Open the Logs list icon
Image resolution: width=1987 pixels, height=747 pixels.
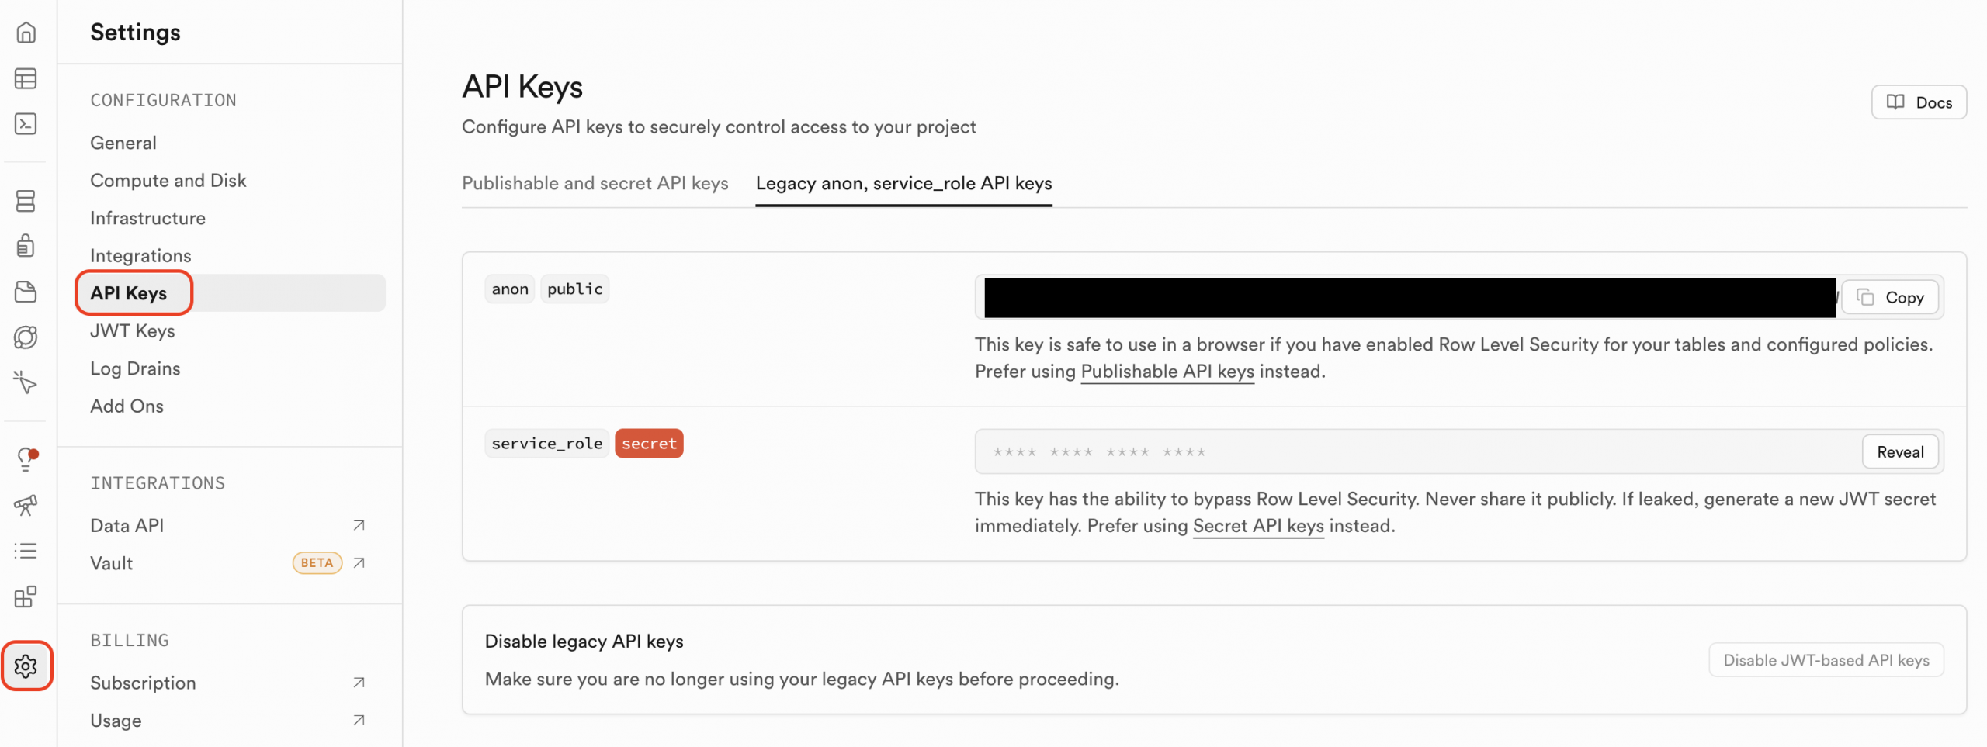tap(26, 551)
